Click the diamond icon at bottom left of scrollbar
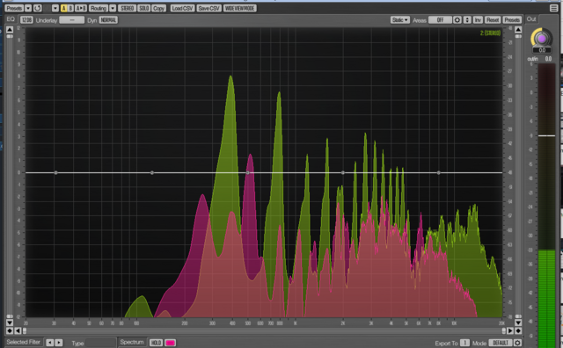This screenshot has width=563, height=348. click(x=10, y=330)
